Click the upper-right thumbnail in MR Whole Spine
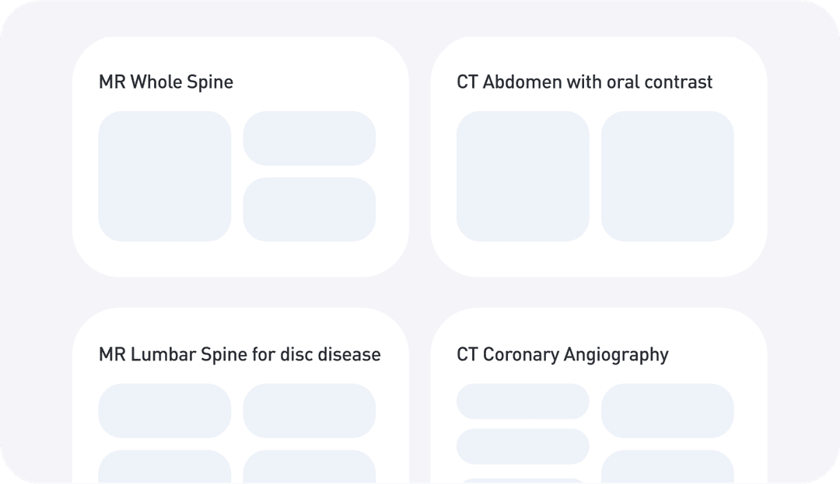Viewport: 840px width, 484px height. pos(310,138)
